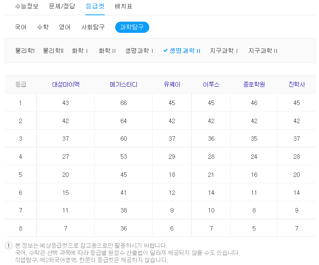Click 종로학원 grade 4 value 24

point(254,157)
